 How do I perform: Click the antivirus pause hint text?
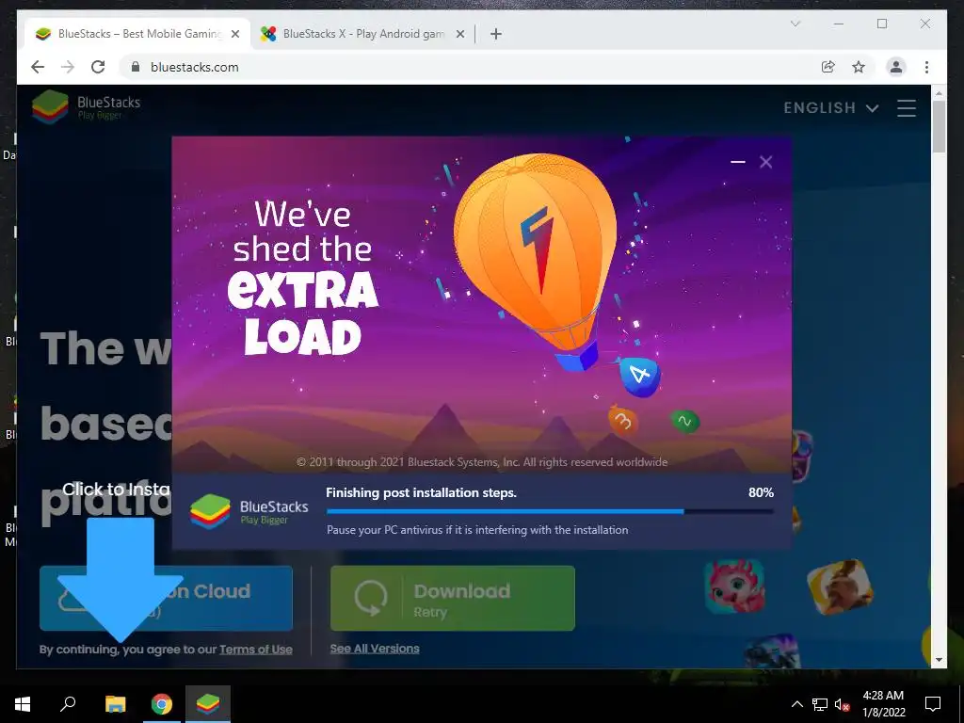point(477,529)
